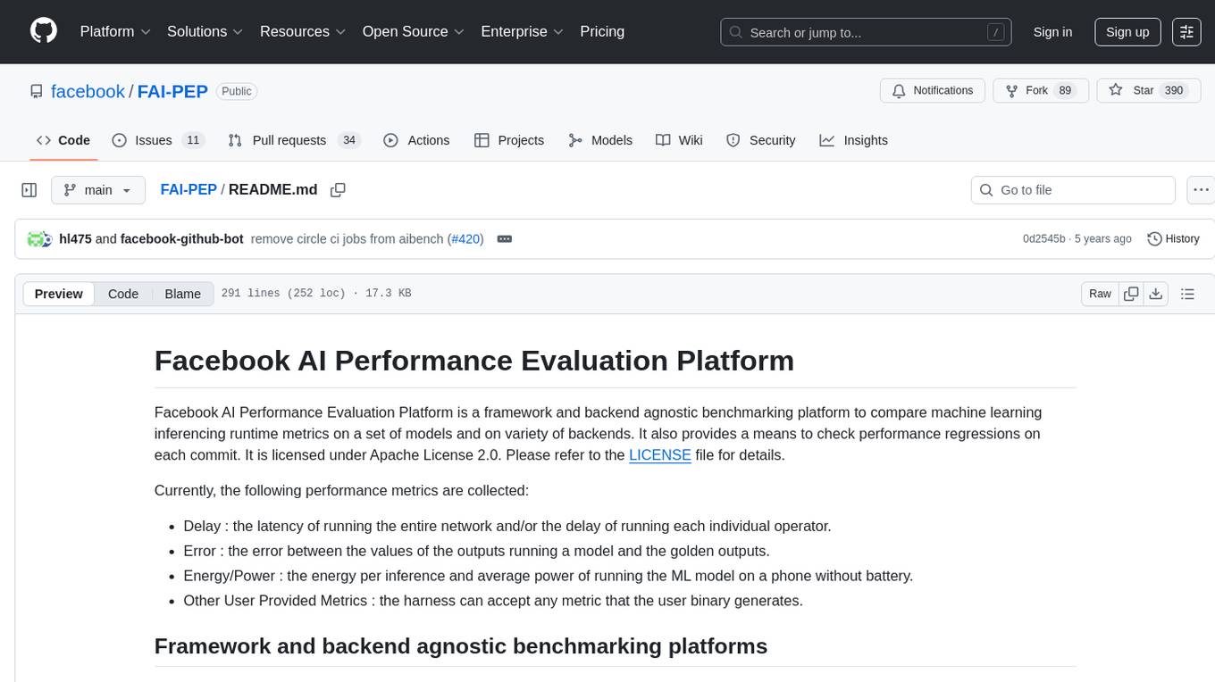Open the Pull requests tab
Viewport: 1215px width, 682px height.
click(294, 140)
